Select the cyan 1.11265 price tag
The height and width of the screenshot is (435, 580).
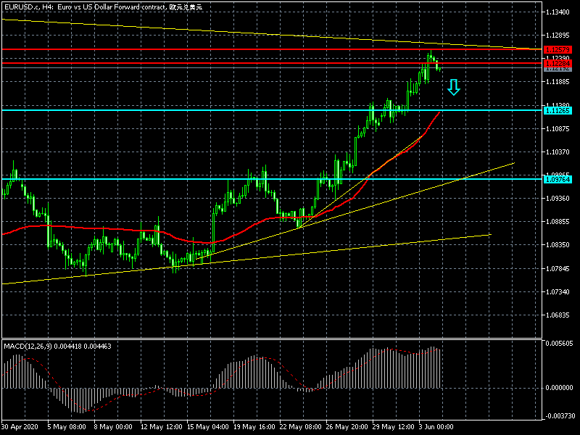point(558,111)
